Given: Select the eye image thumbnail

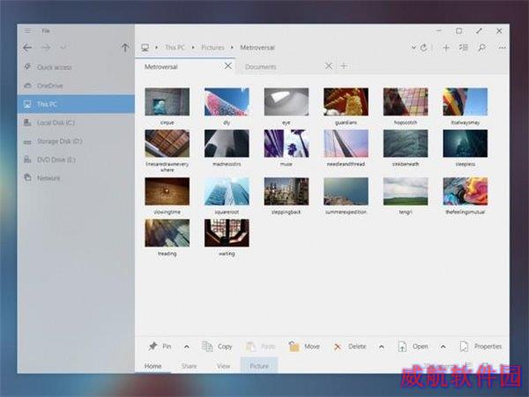Looking at the screenshot, I should pyautogui.click(x=286, y=102).
